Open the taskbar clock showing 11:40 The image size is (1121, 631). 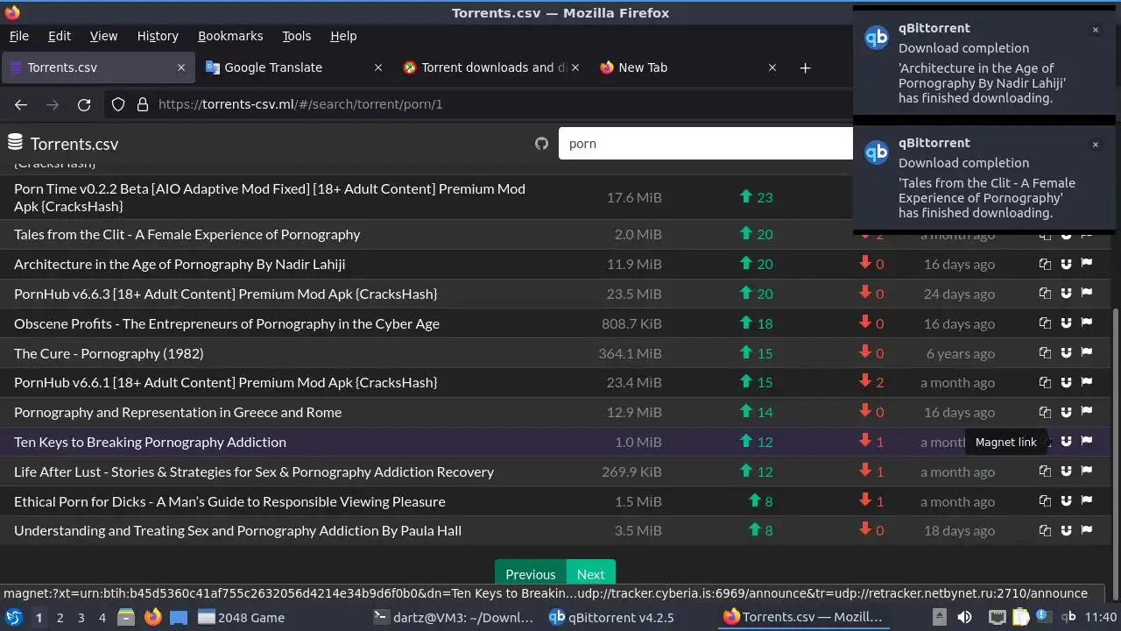click(x=1101, y=617)
